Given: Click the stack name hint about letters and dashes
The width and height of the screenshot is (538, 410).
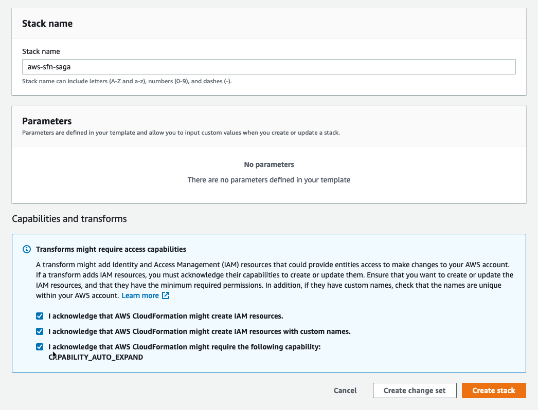Looking at the screenshot, I should 127,81.
